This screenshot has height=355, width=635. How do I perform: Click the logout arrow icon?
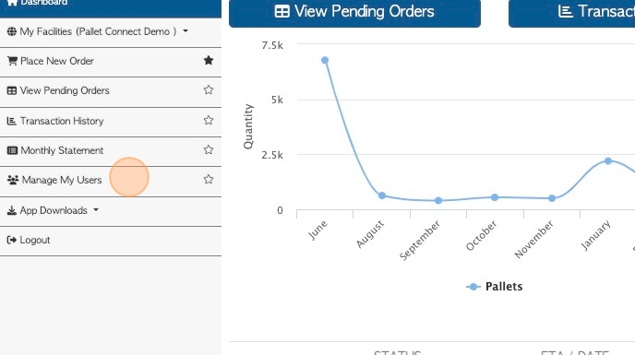tap(12, 240)
